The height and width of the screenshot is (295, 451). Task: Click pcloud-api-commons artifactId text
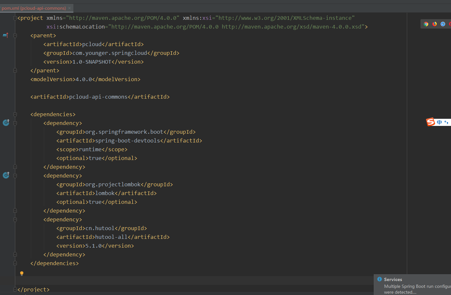pos(98,97)
